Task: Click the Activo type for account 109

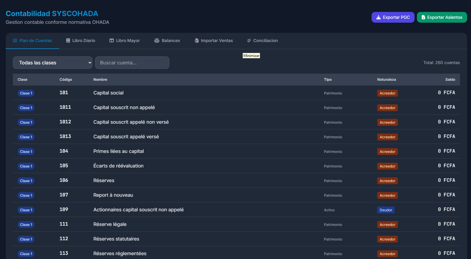Action: (329, 210)
